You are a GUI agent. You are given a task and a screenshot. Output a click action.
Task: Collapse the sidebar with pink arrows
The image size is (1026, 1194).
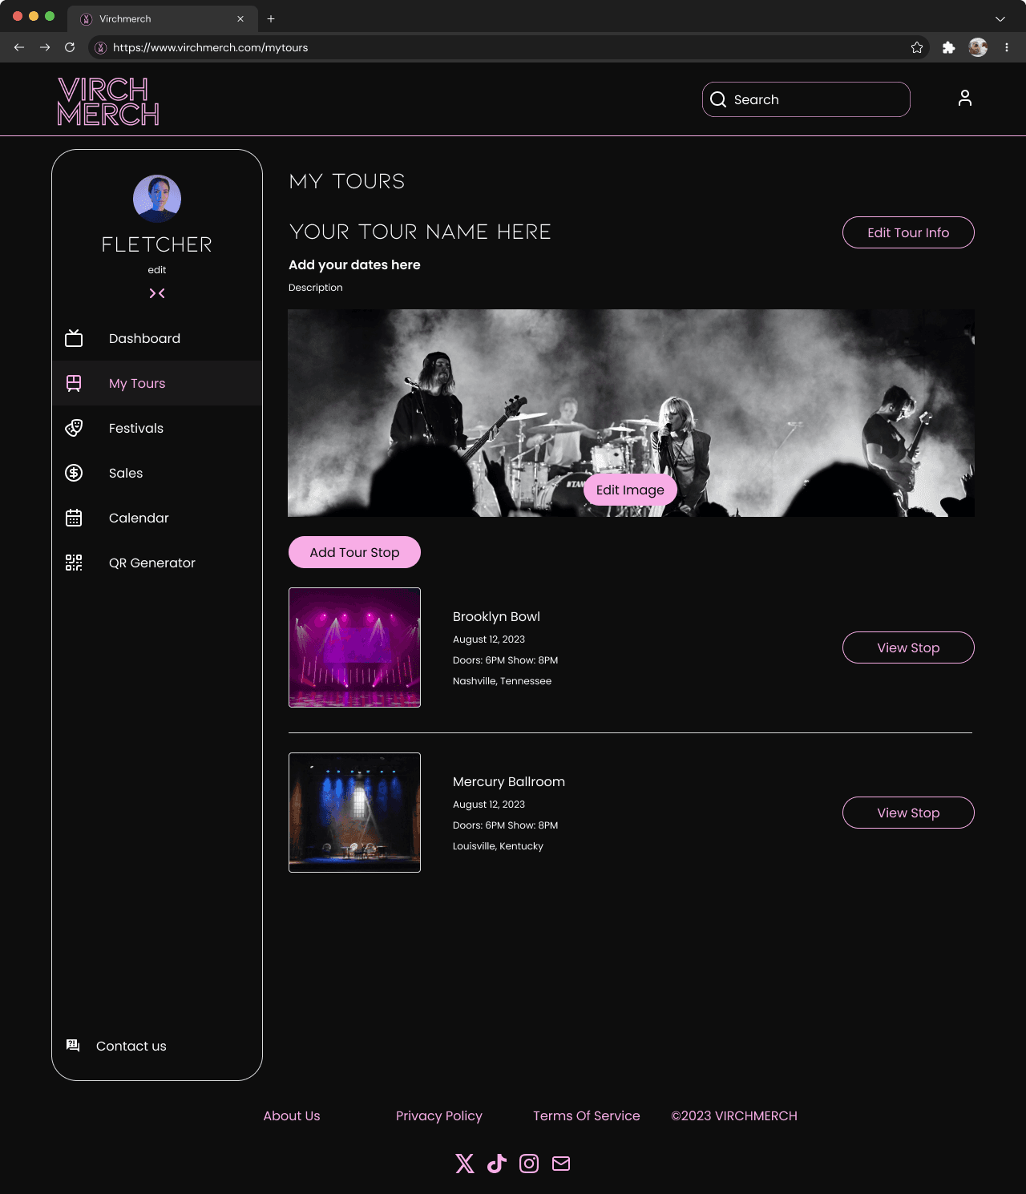157,293
